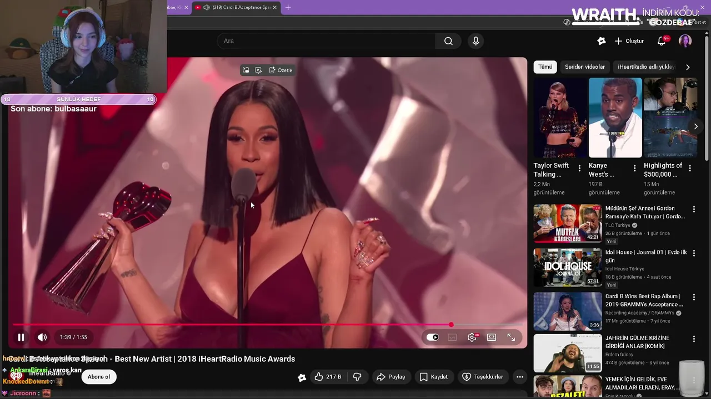The image size is (711, 399).
Task: Like the video with the thumbs up button
Action: [328, 377]
